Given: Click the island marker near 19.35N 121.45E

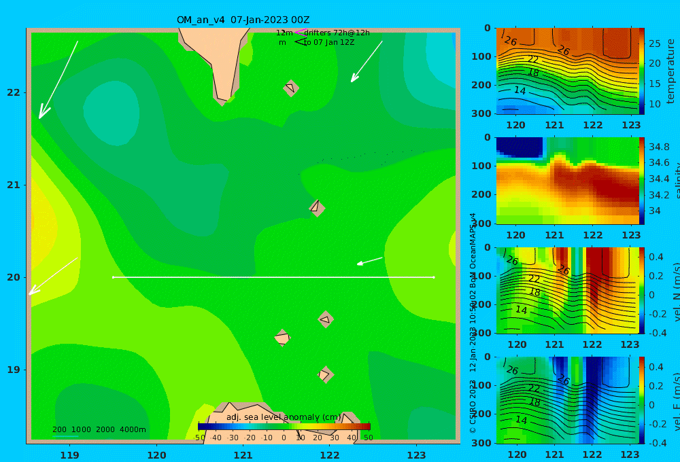Looking at the screenshot, I should [282, 338].
